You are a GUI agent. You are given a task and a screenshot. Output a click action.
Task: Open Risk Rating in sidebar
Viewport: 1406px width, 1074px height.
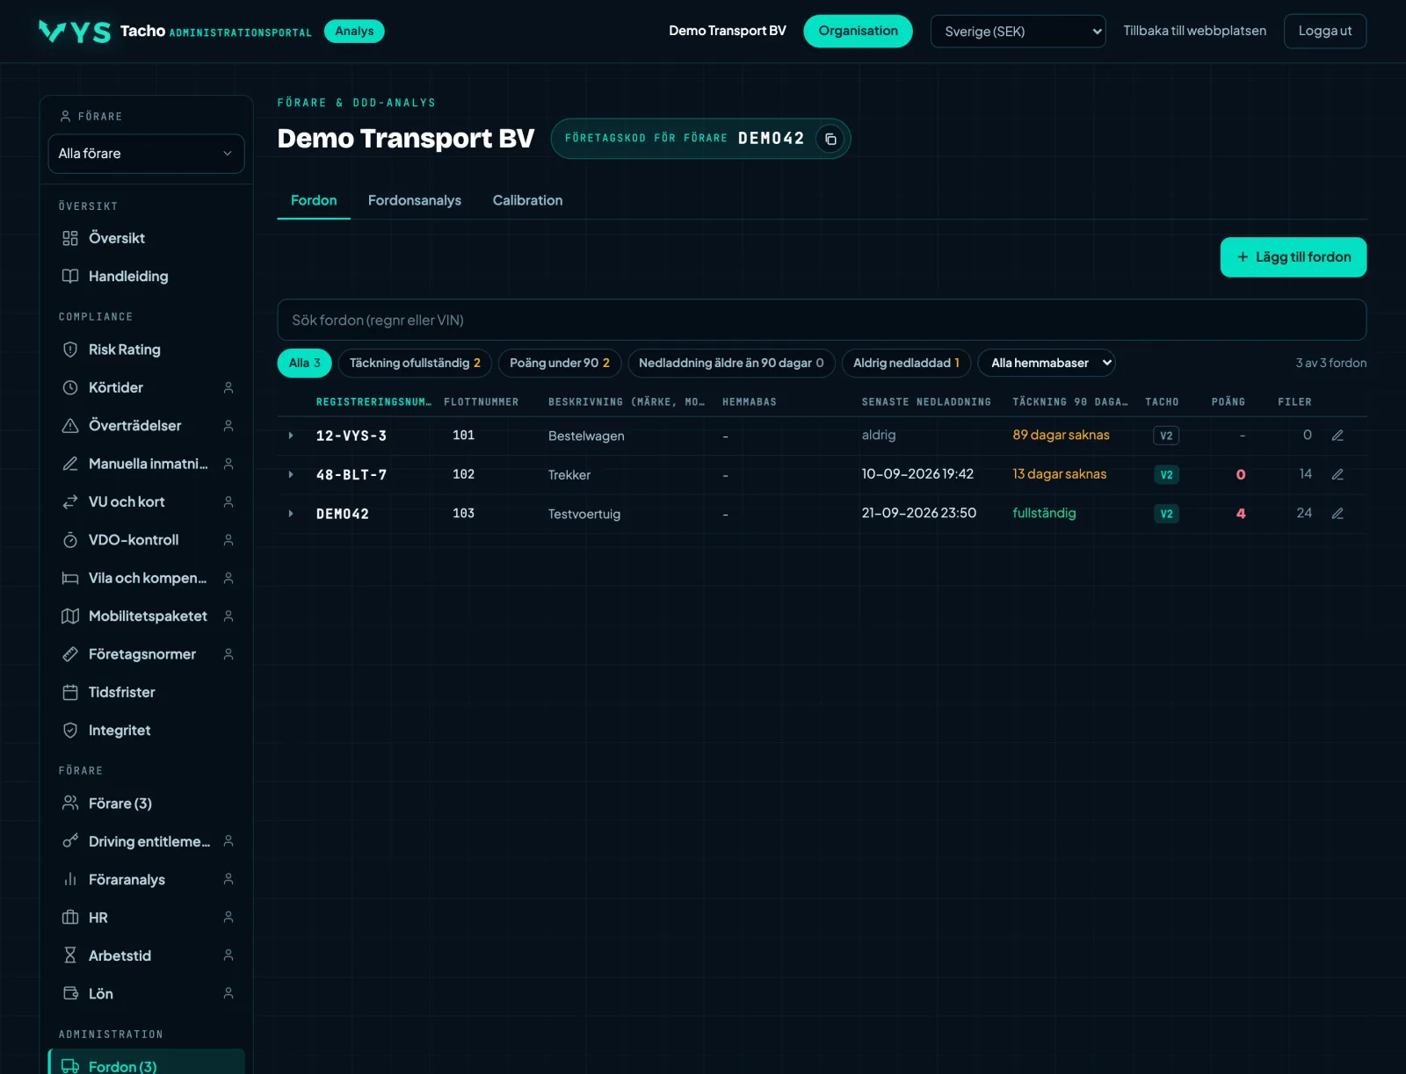(146, 350)
